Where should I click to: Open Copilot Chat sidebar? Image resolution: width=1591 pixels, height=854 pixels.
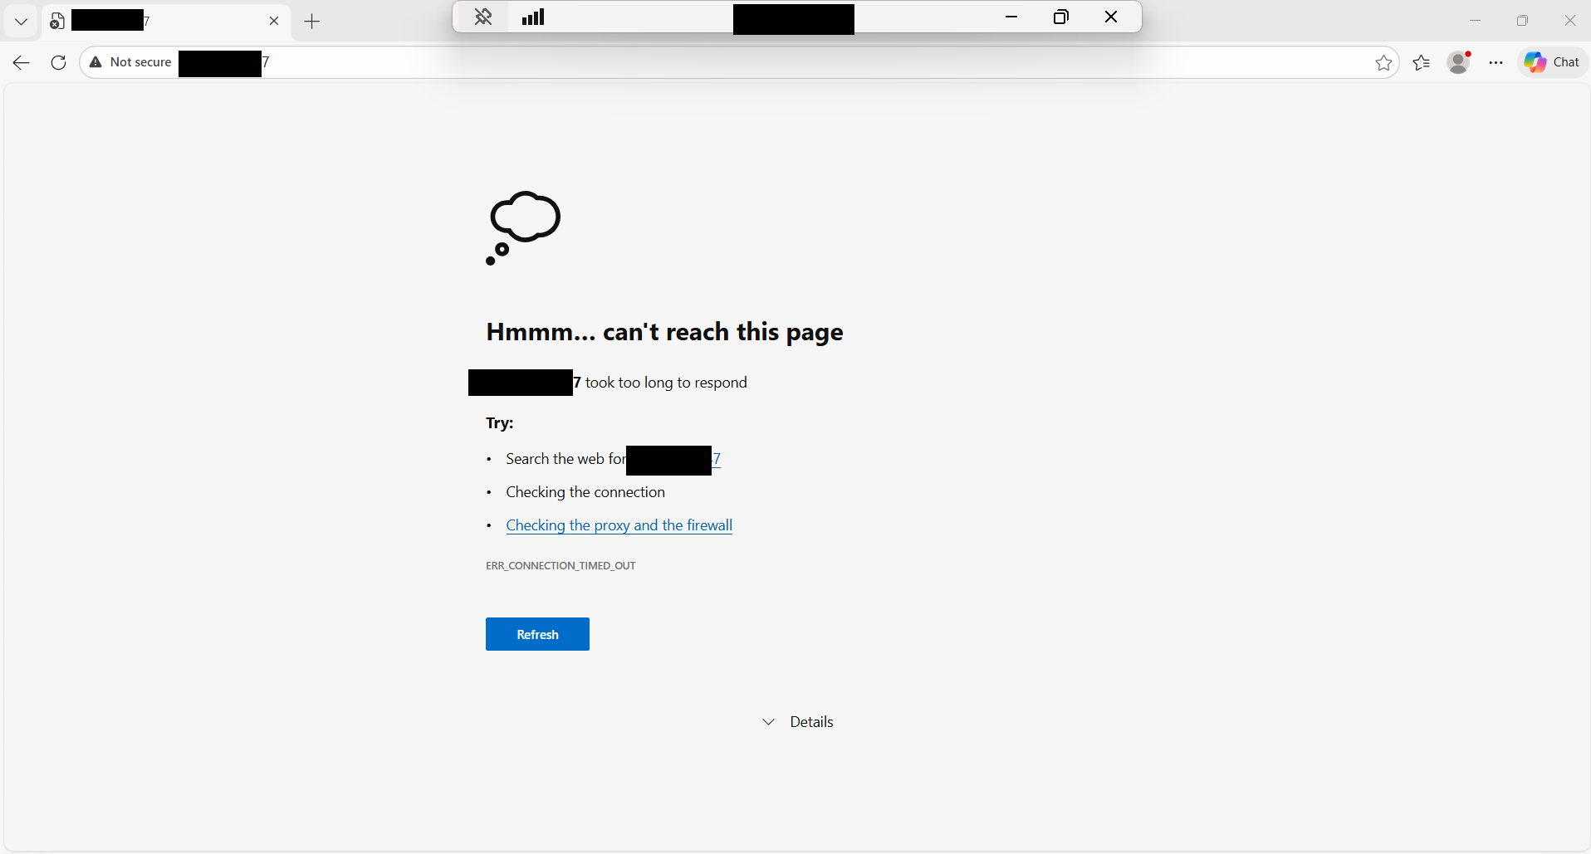1553,62
